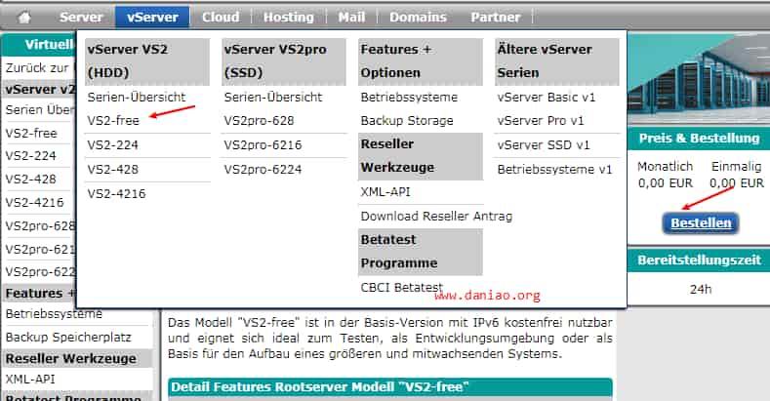Open VS2-224 in the HDD column
This screenshot has width=770, height=401.
pyautogui.click(x=112, y=144)
